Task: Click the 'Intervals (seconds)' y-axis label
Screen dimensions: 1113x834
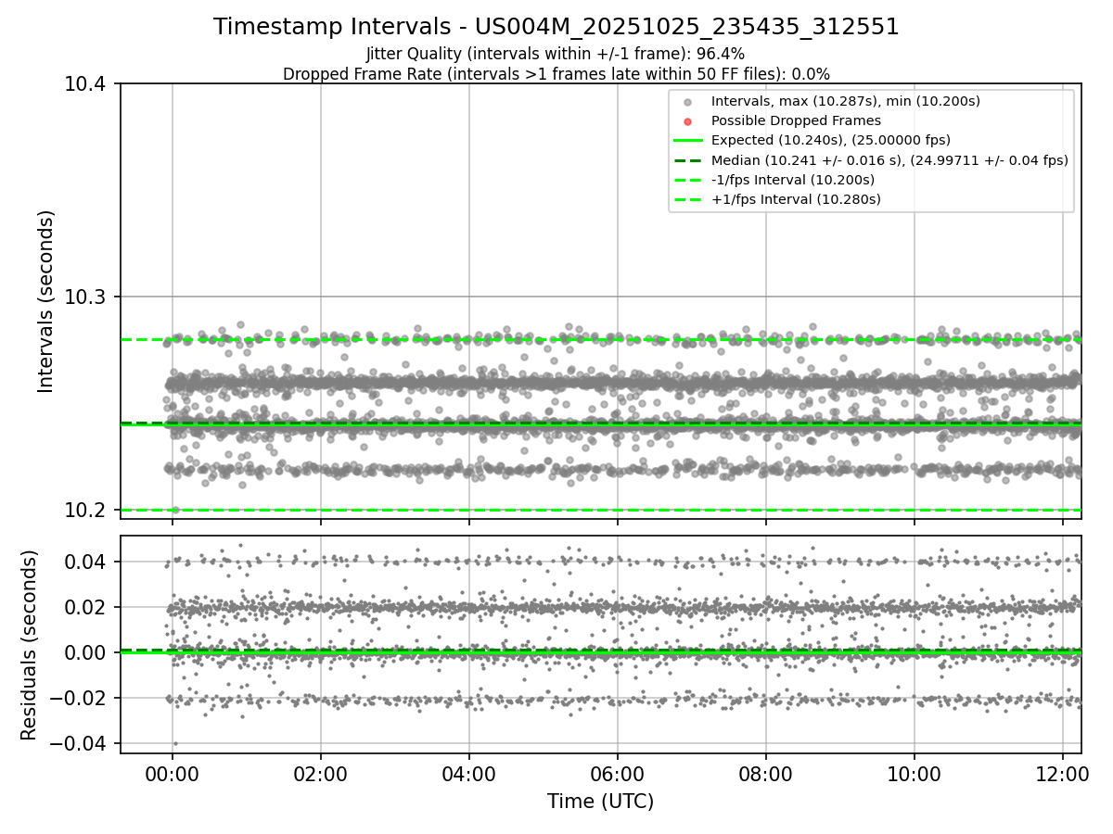Action: coord(46,301)
